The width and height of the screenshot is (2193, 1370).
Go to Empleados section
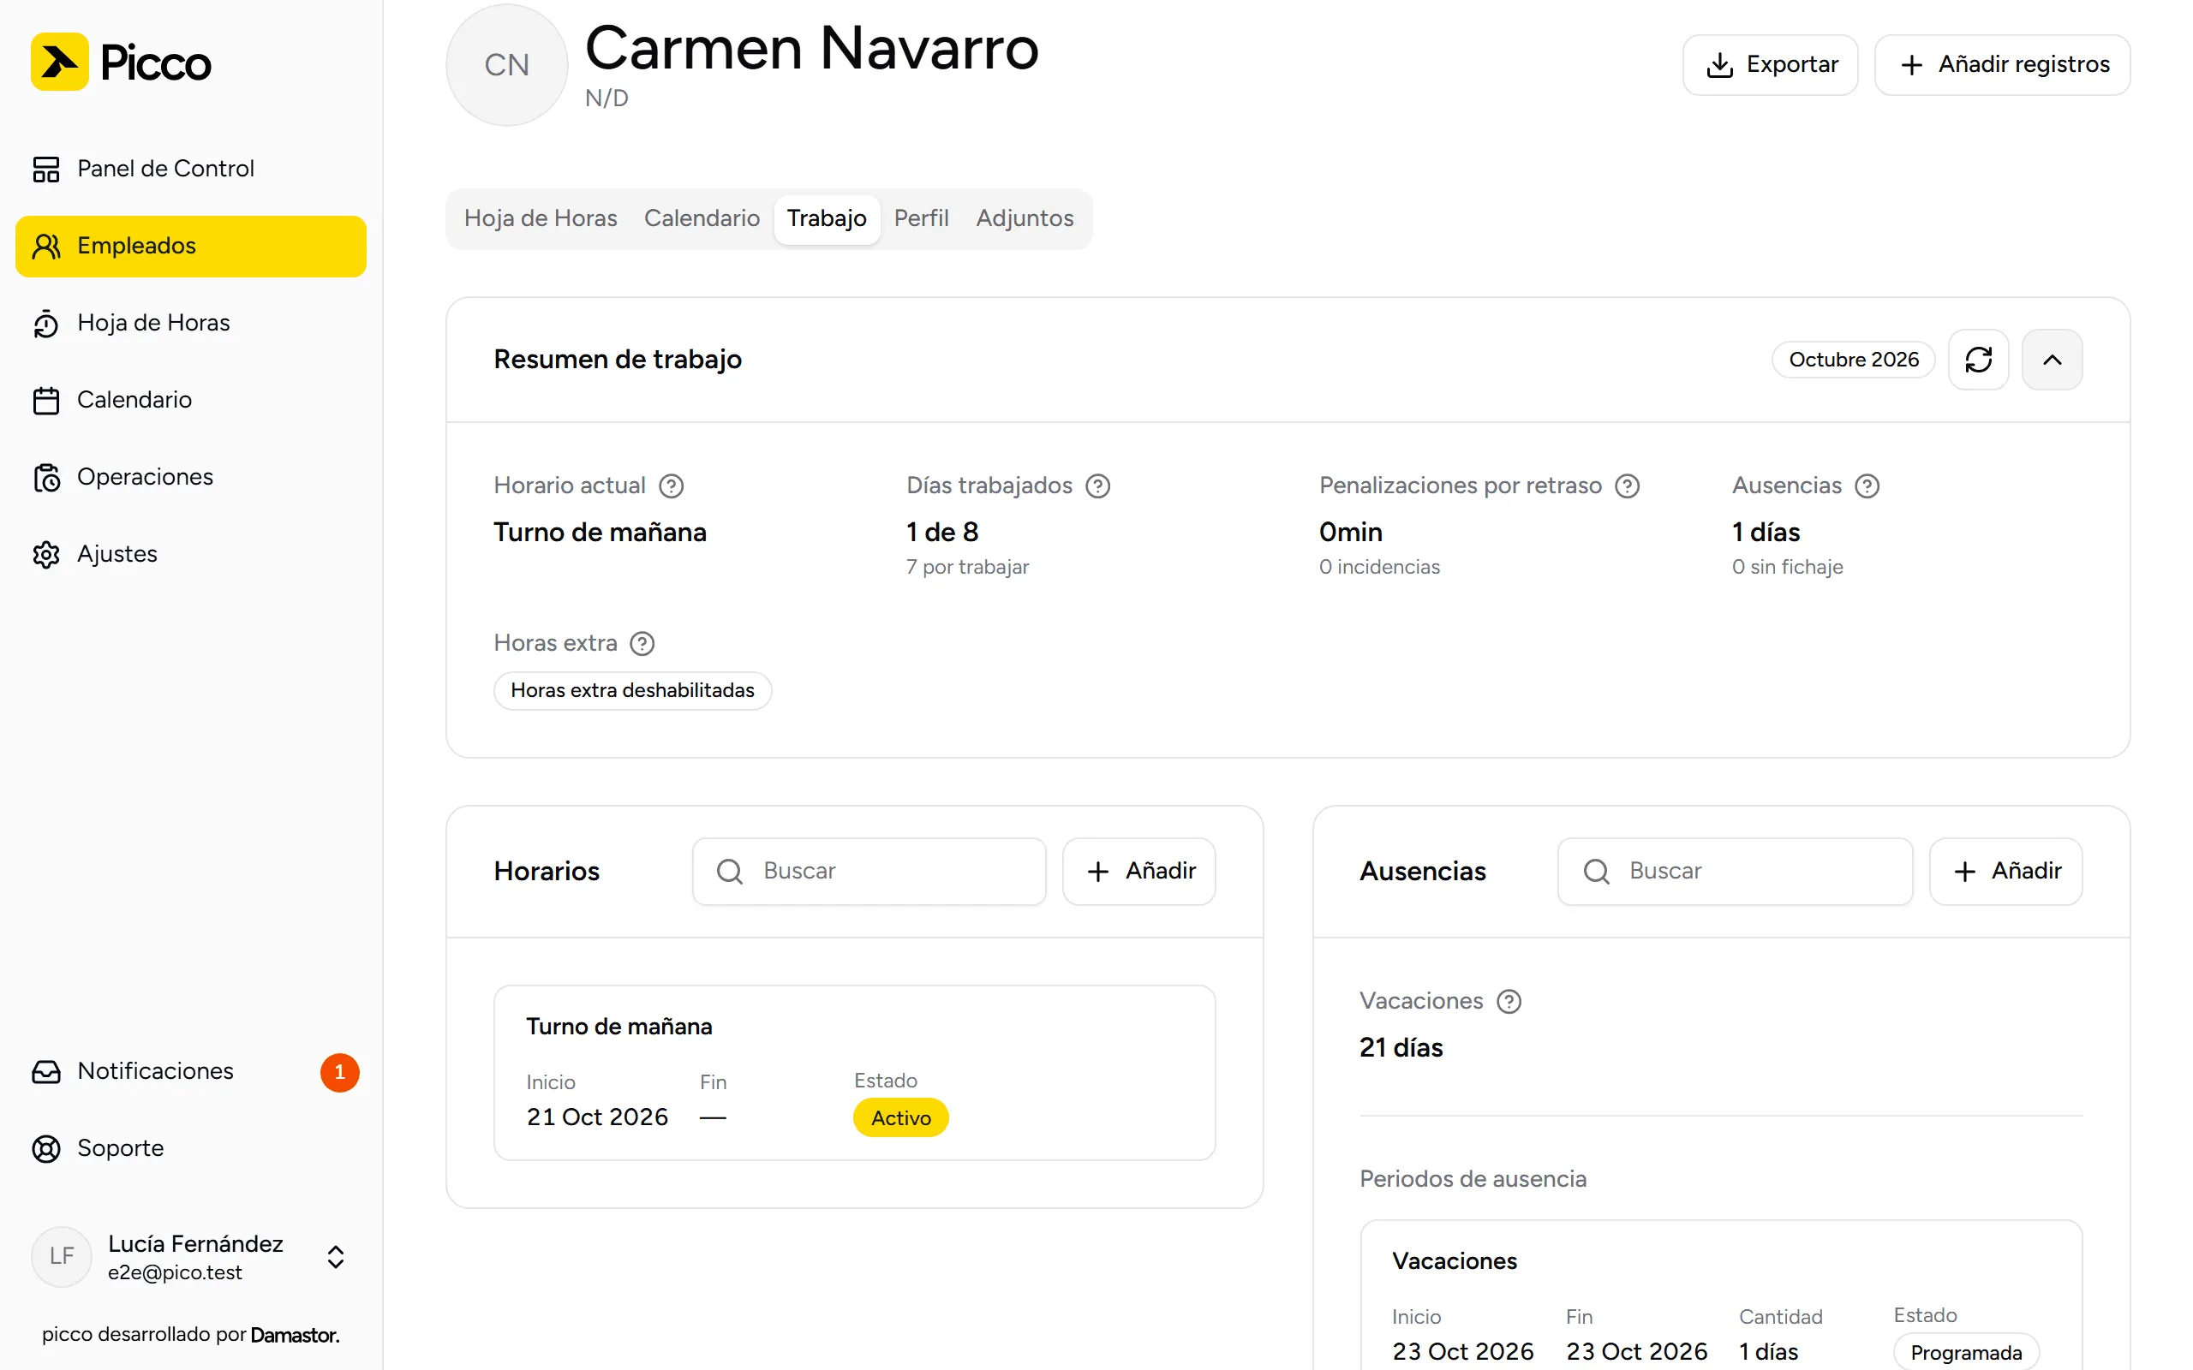[190, 246]
